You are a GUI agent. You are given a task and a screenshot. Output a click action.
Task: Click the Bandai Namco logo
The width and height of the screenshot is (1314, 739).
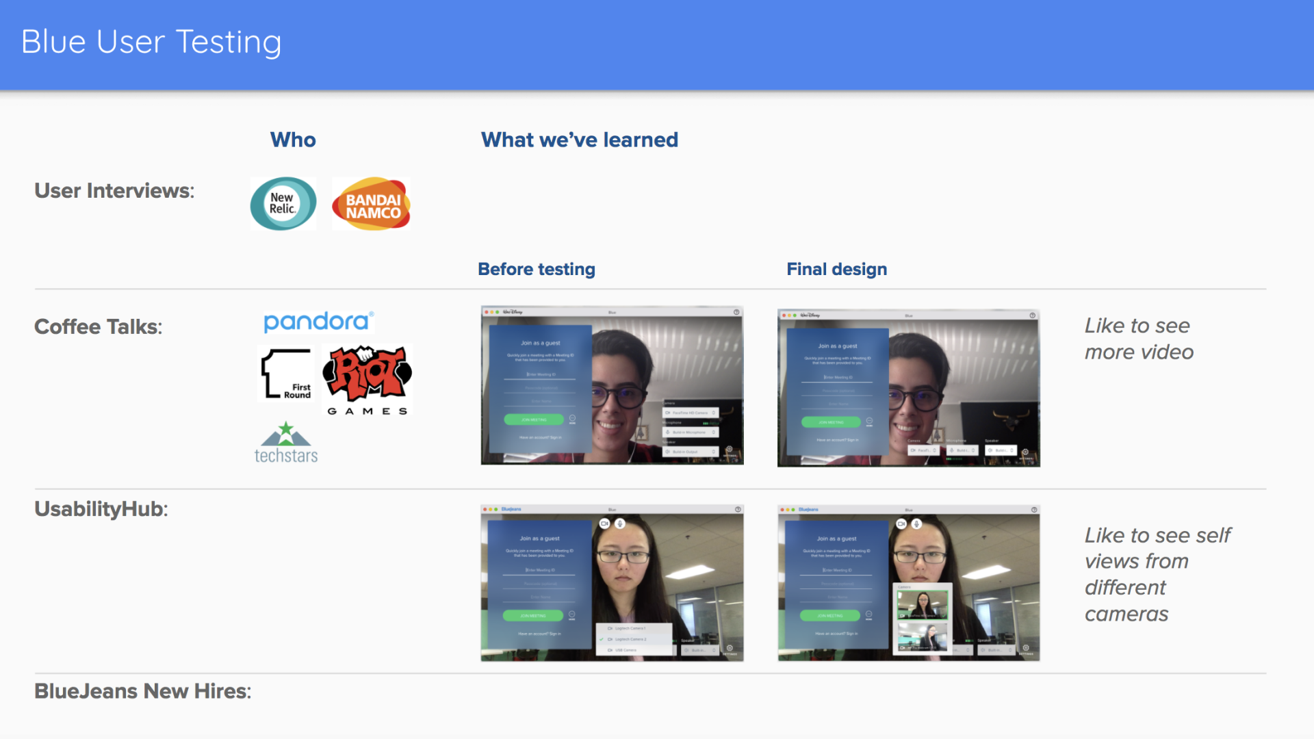371,204
